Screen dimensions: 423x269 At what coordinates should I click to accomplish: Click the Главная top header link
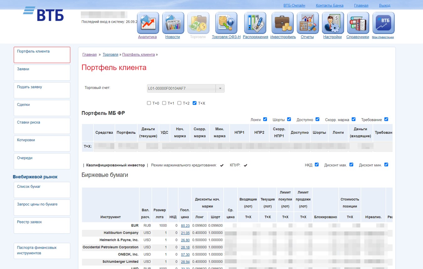point(361,5)
